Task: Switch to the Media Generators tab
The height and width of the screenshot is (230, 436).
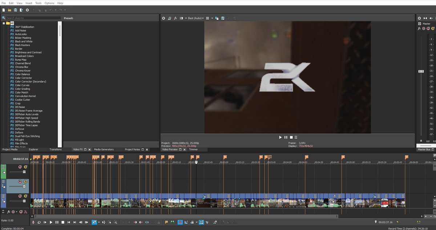Action: [x=104, y=149]
